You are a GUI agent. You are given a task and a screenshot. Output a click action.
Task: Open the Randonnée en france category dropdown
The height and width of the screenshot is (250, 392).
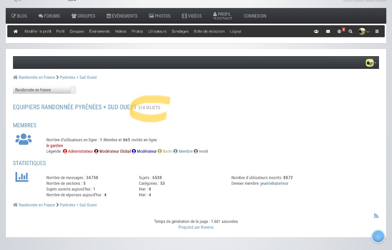click(x=44, y=90)
